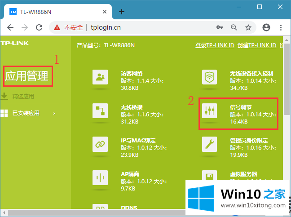Screen dimensions: 291x217
Task: Bookmark this page with the star icon
Action: coord(248,27)
